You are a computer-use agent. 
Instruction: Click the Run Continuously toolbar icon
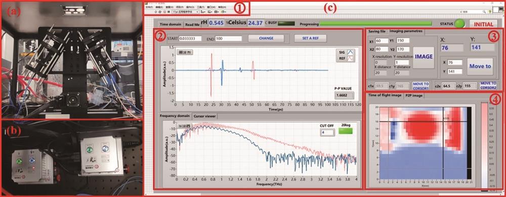coord(160,12)
